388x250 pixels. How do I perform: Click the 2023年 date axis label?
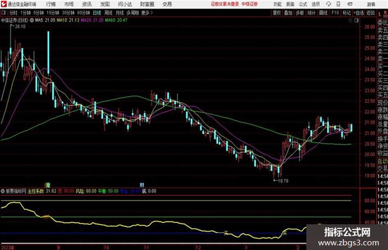[8, 248]
